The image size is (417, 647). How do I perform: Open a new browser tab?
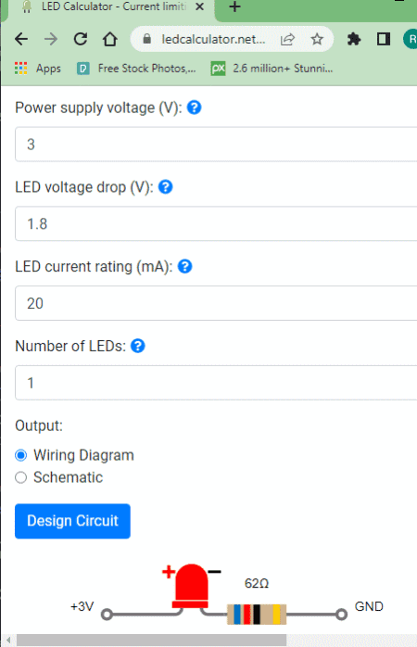point(234,6)
